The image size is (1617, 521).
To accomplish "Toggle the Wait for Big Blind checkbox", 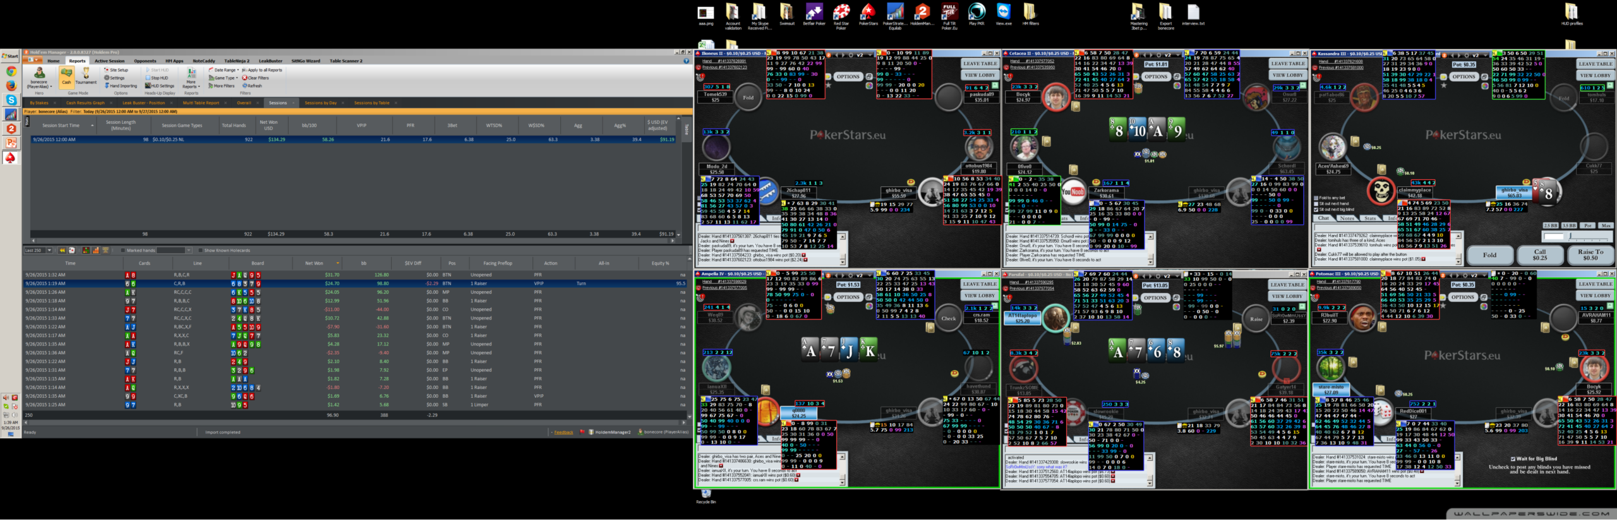I will coord(1513,459).
